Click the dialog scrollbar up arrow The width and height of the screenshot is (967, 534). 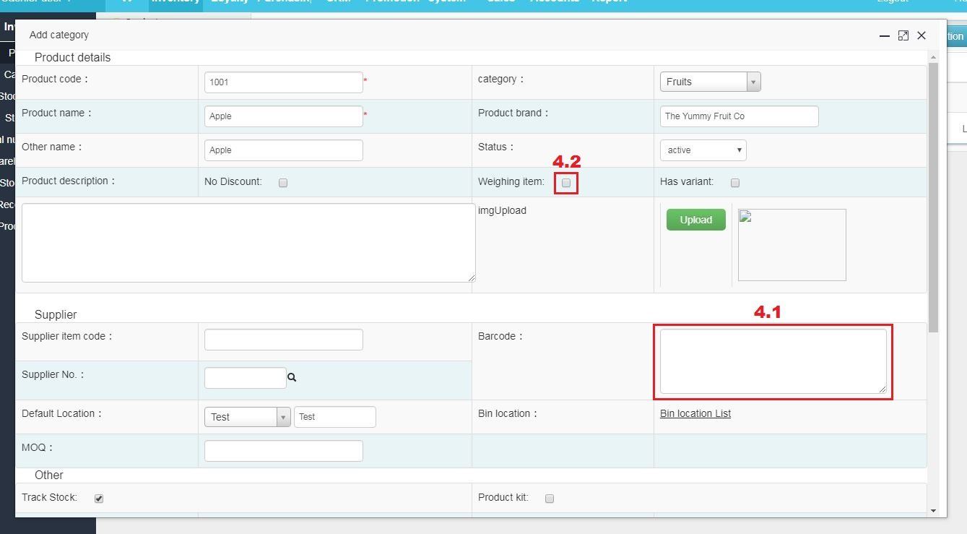(x=933, y=56)
